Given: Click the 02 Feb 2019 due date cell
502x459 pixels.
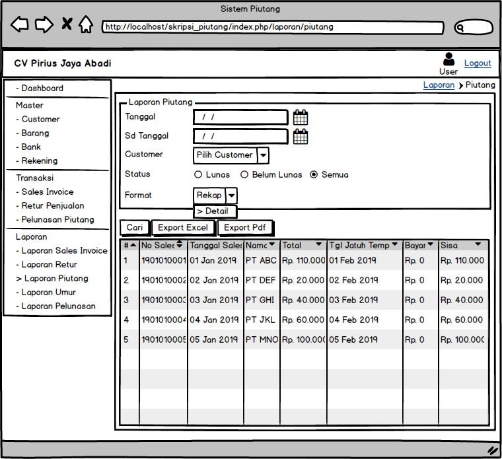Looking at the screenshot, I should point(365,281).
